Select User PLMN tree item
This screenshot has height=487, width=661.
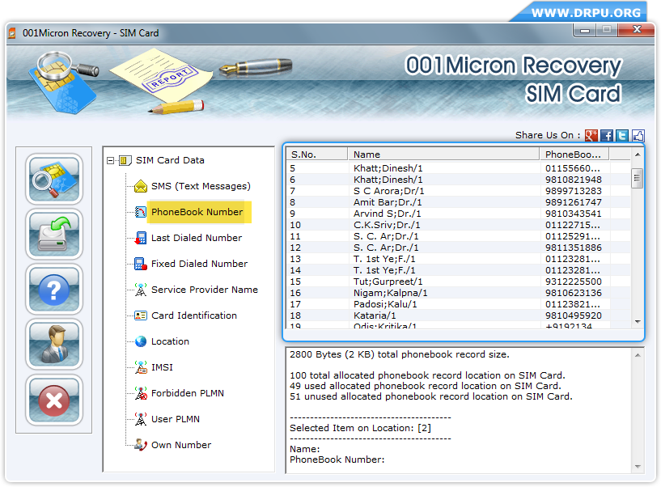(176, 419)
